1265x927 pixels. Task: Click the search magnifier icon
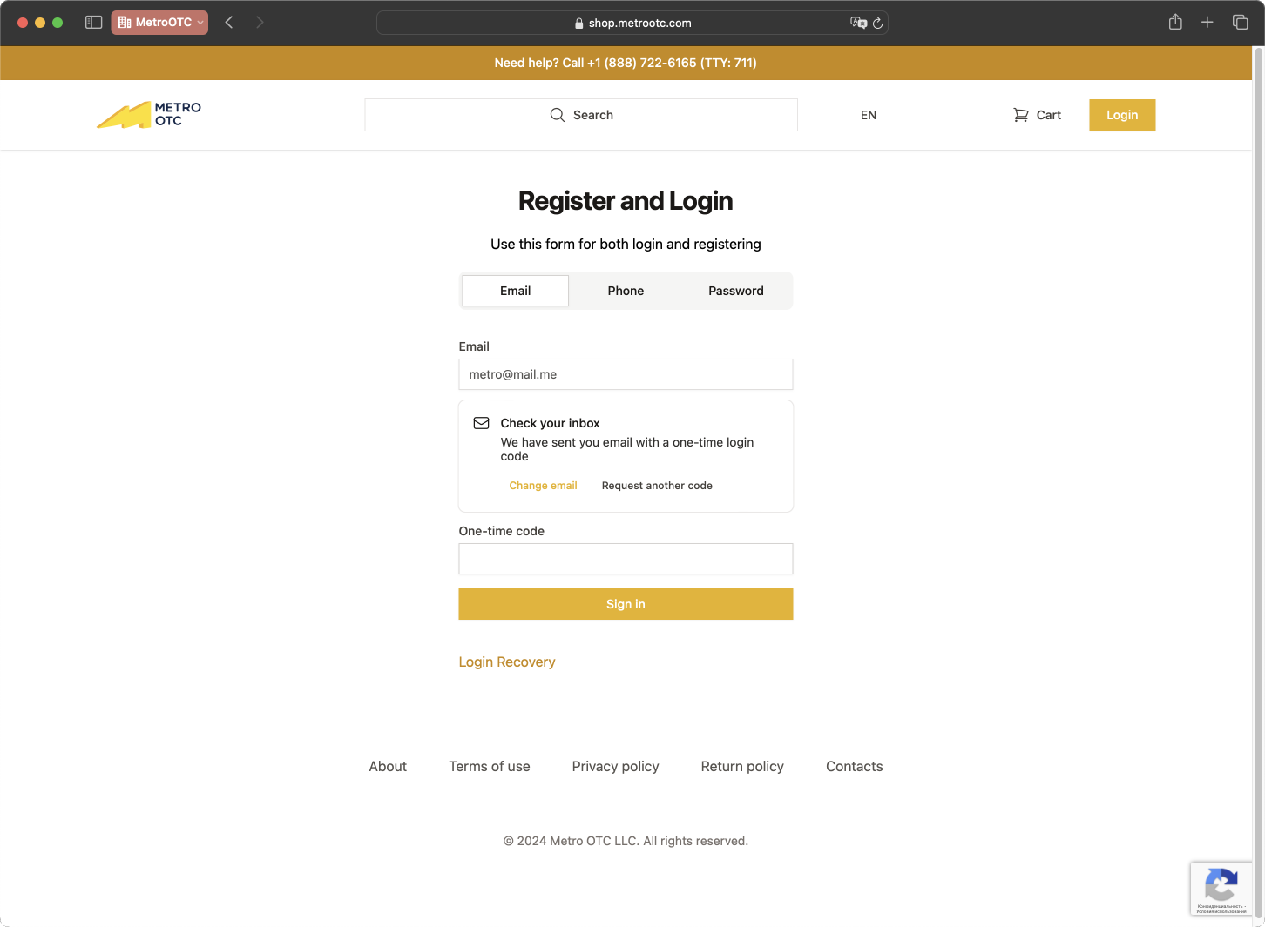[557, 114]
